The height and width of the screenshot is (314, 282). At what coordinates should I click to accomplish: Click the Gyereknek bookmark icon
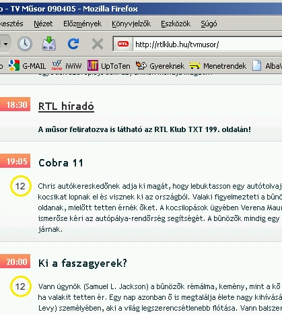(141, 65)
